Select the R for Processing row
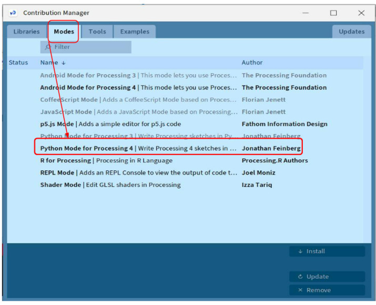 point(185,160)
